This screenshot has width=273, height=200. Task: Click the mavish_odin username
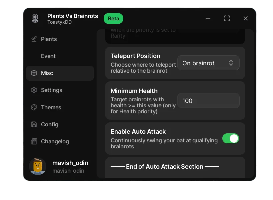point(70,163)
